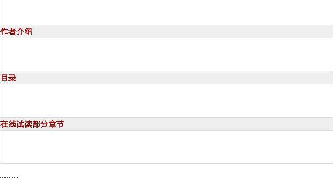Click the empty box under 作者介绍
The image size is (333, 186).
tap(166, 55)
